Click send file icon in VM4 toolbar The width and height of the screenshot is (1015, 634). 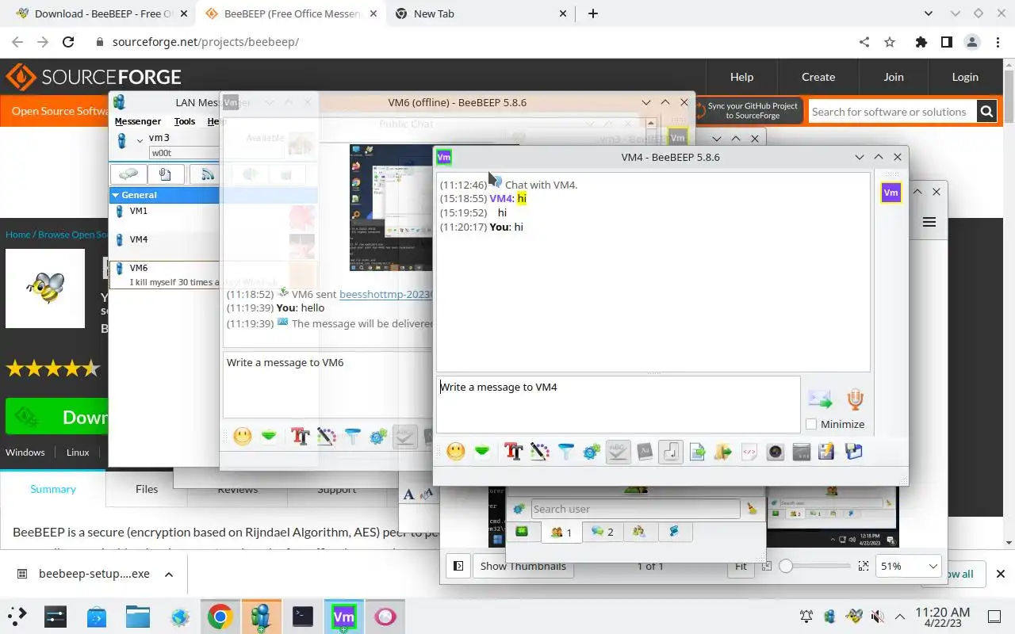coord(697,452)
